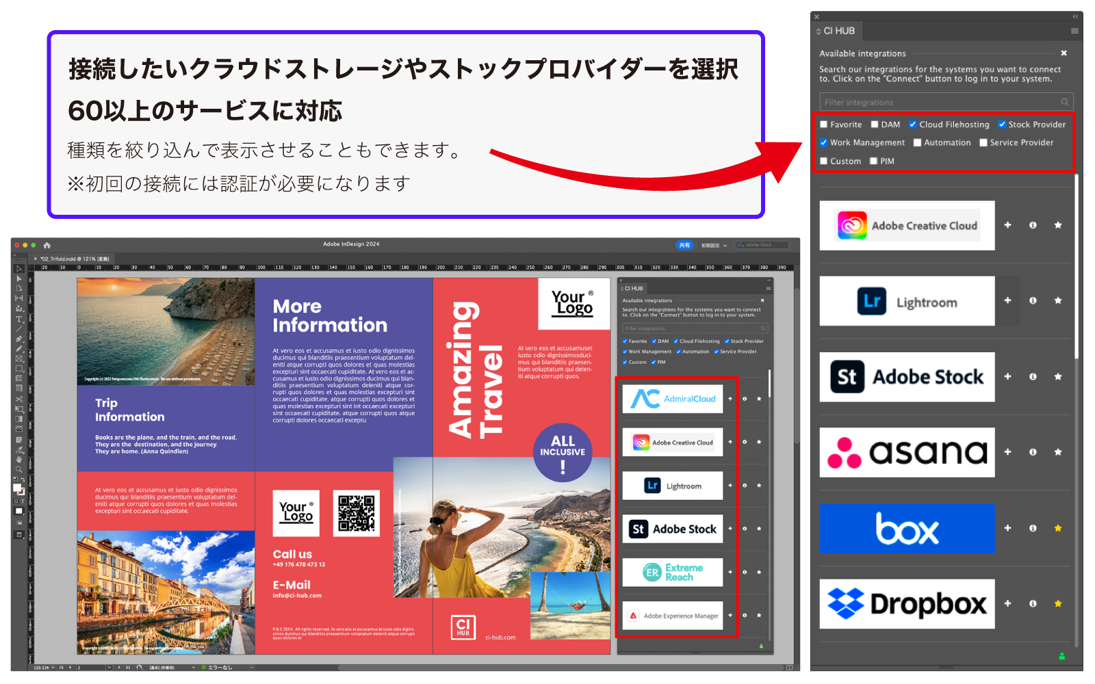The height and width of the screenshot is (684, 1095).
Task: Unfavorite box using its yellow star
Action: pyautogui.click(x=1058, y=527)
